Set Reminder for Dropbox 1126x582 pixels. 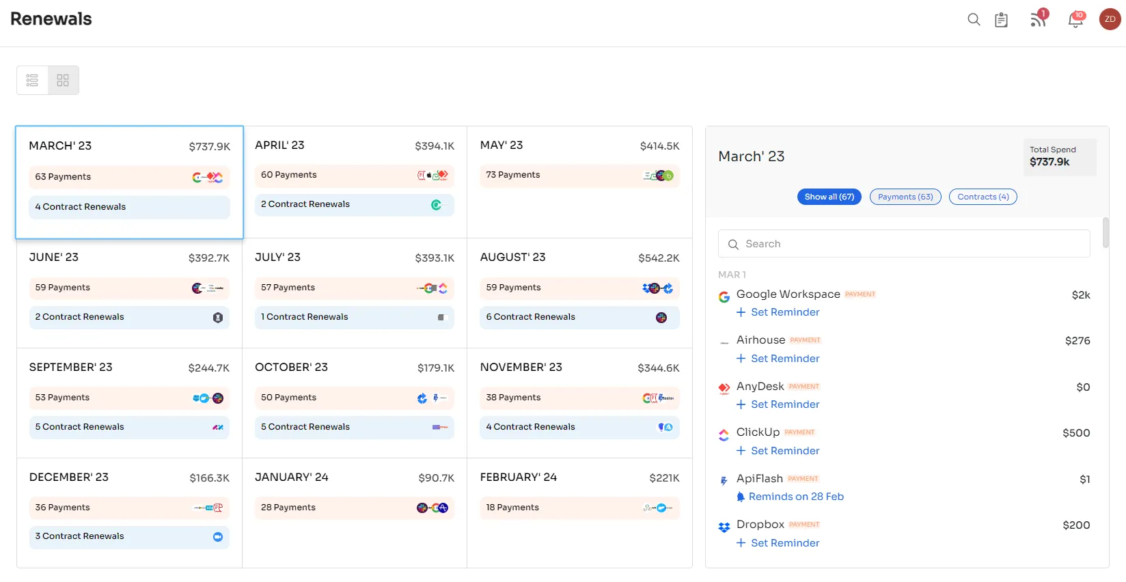coord(778,543)
